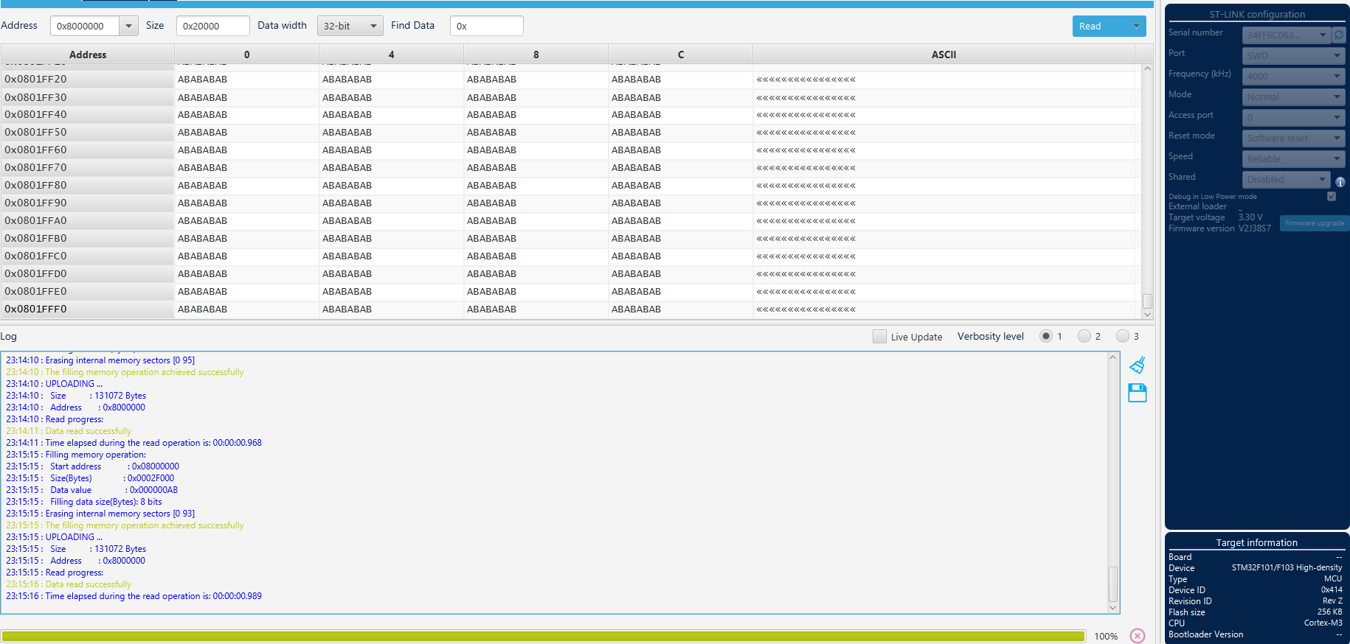
Task: Toggle Debug in Low Power mode checkbox
Action: pyautogui.click(x=1331, y=196)
